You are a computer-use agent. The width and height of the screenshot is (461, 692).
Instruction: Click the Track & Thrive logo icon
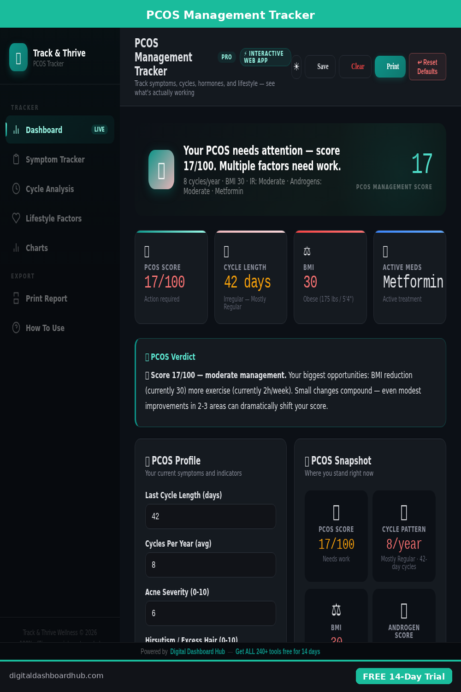pos(18,58)
